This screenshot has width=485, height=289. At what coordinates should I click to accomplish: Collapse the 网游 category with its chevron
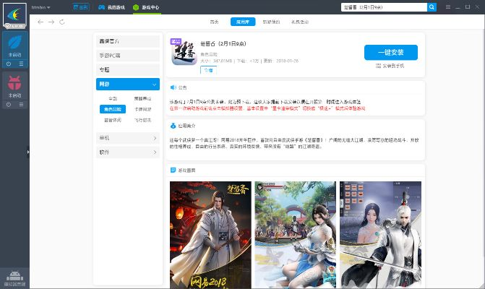[x=154, y=85]
